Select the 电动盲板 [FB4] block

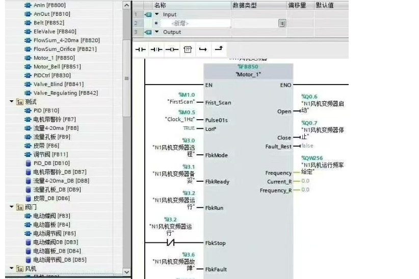click(x=52, y=225)
